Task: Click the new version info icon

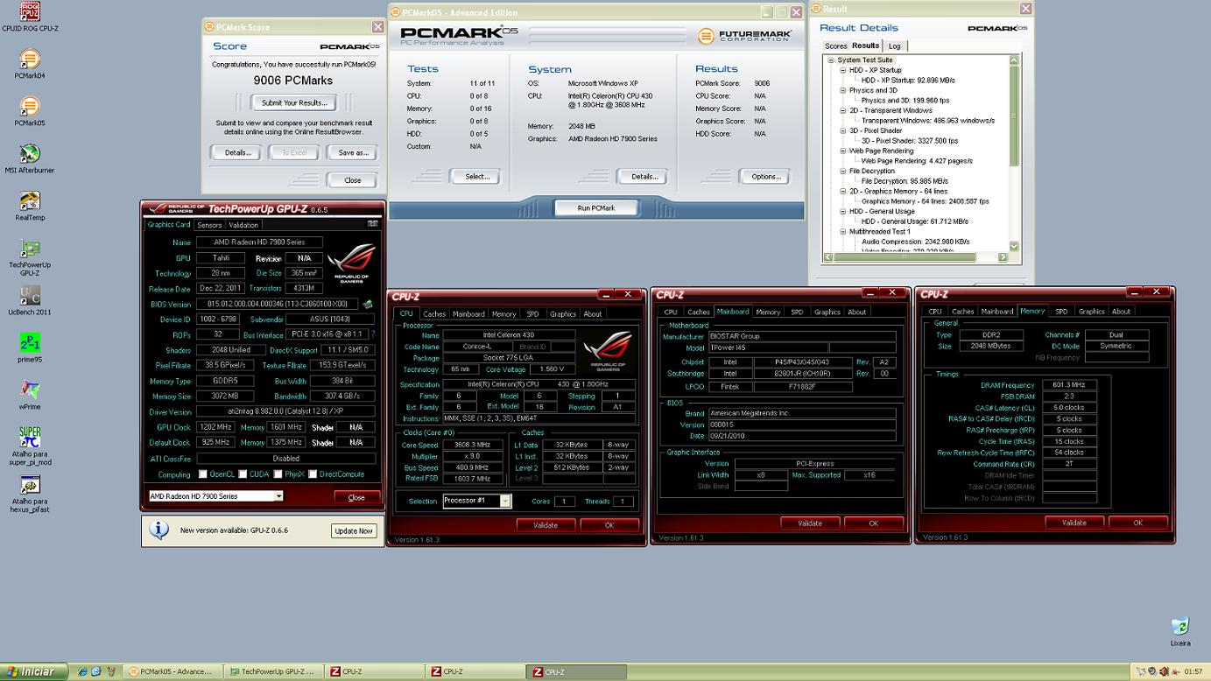Action: point(159,530)
